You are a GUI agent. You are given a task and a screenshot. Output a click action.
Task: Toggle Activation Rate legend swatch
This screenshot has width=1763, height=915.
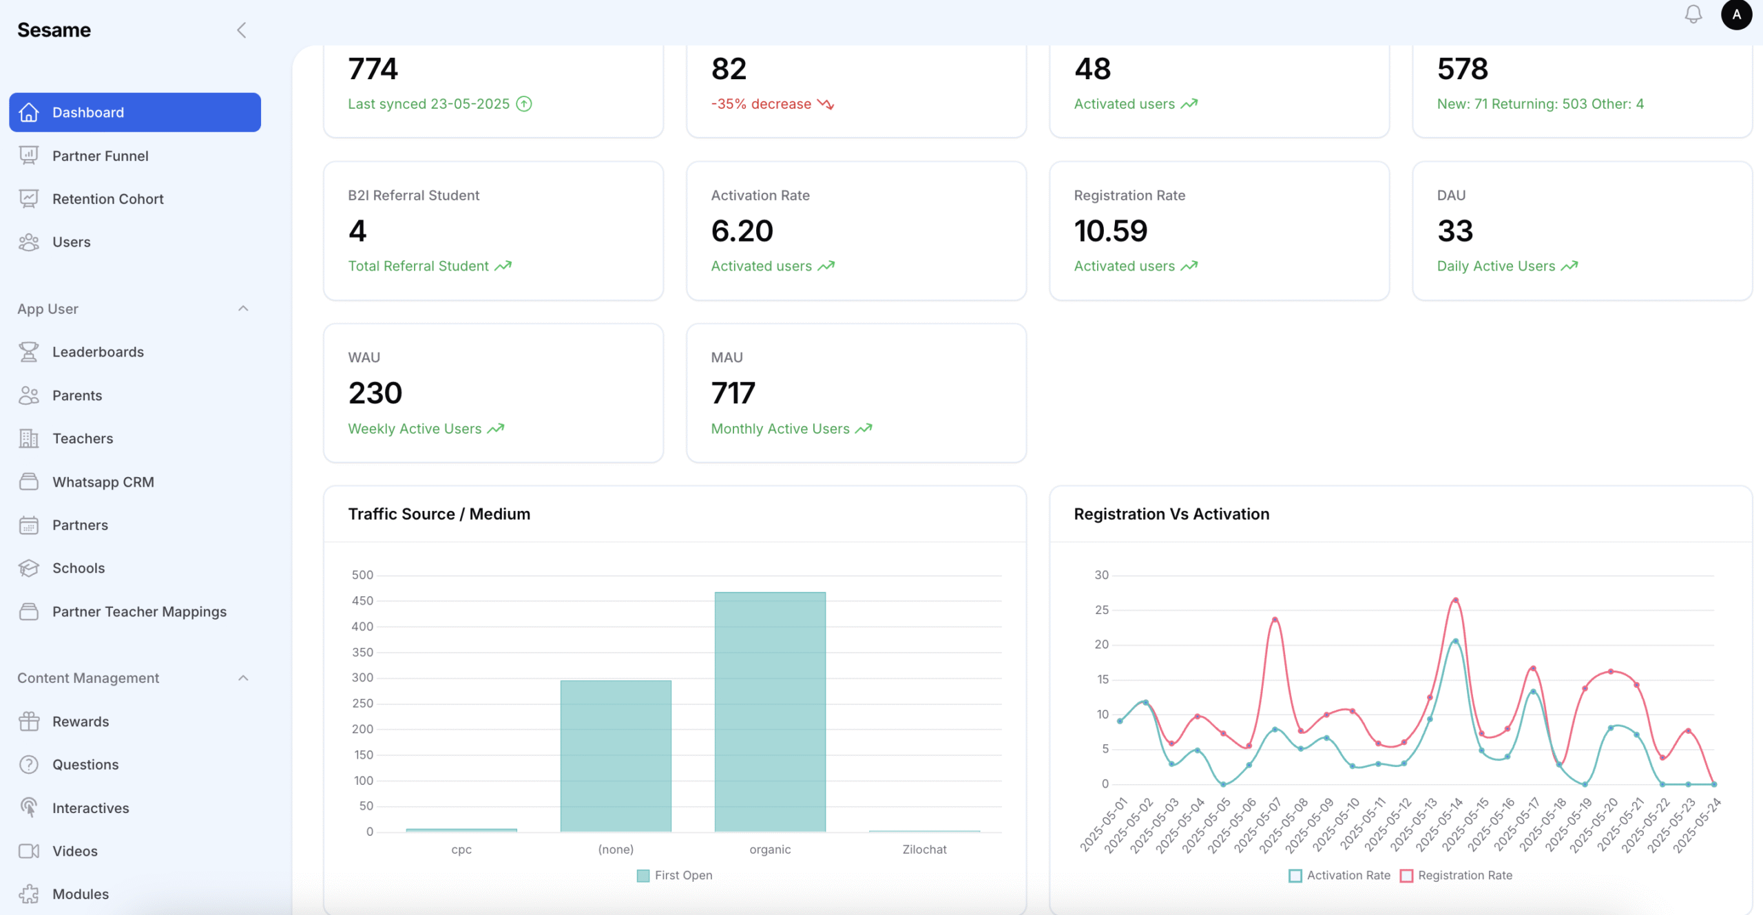(1295, 876)
